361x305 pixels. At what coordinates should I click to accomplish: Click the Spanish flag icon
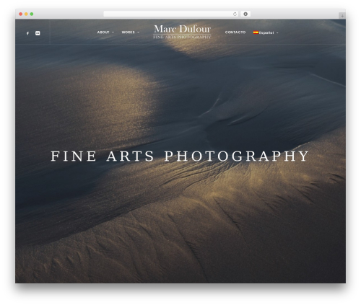click(x=256, y=32)
